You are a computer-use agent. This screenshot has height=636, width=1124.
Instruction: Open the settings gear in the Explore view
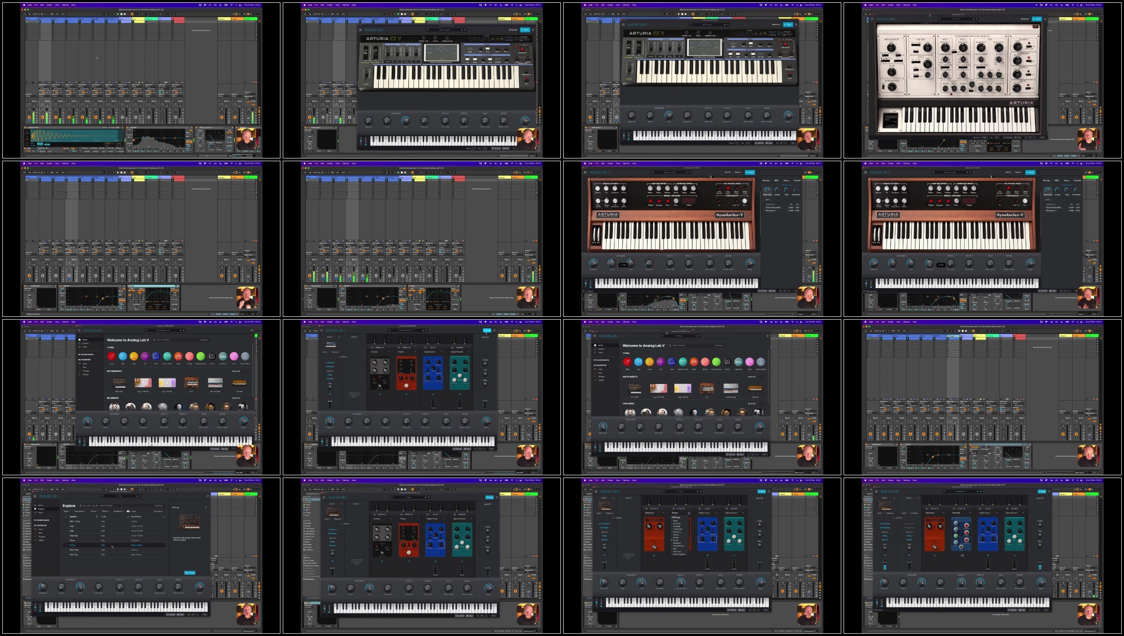tap(208, 496)
